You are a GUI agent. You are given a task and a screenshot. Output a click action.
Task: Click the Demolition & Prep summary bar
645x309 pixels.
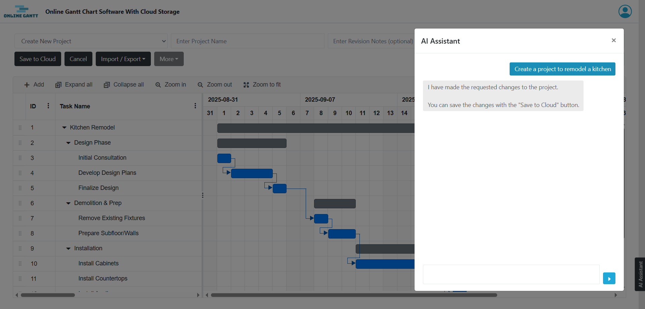pyautogui.click(x=335, y=203)
